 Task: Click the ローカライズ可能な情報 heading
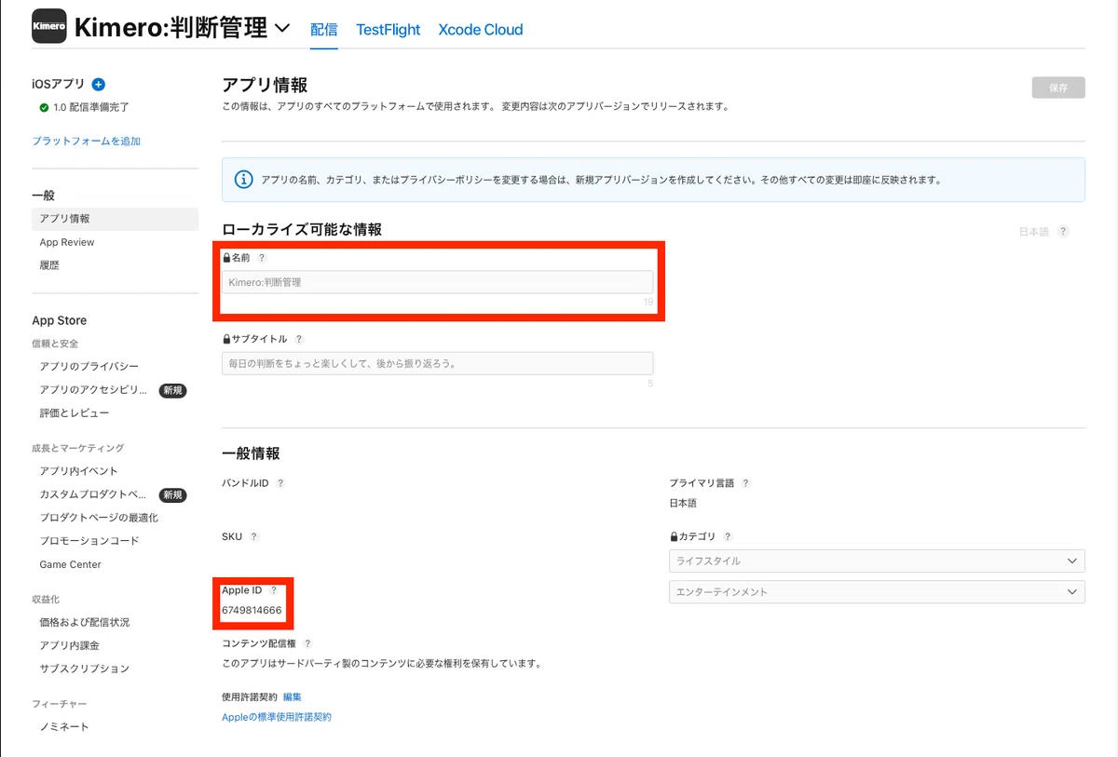coord(302,229)
